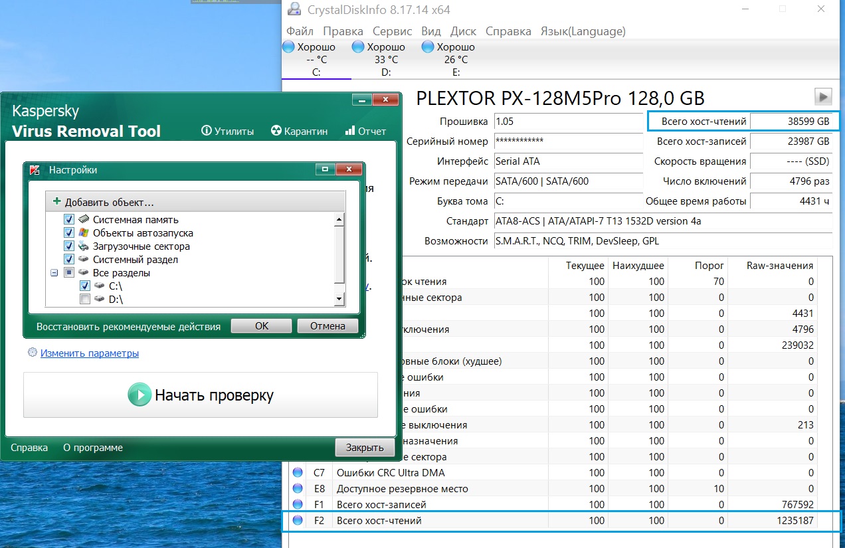Open Карантин in Kaspersky window
This screenshot has width=845, height=548.
(x=299, y=131)
